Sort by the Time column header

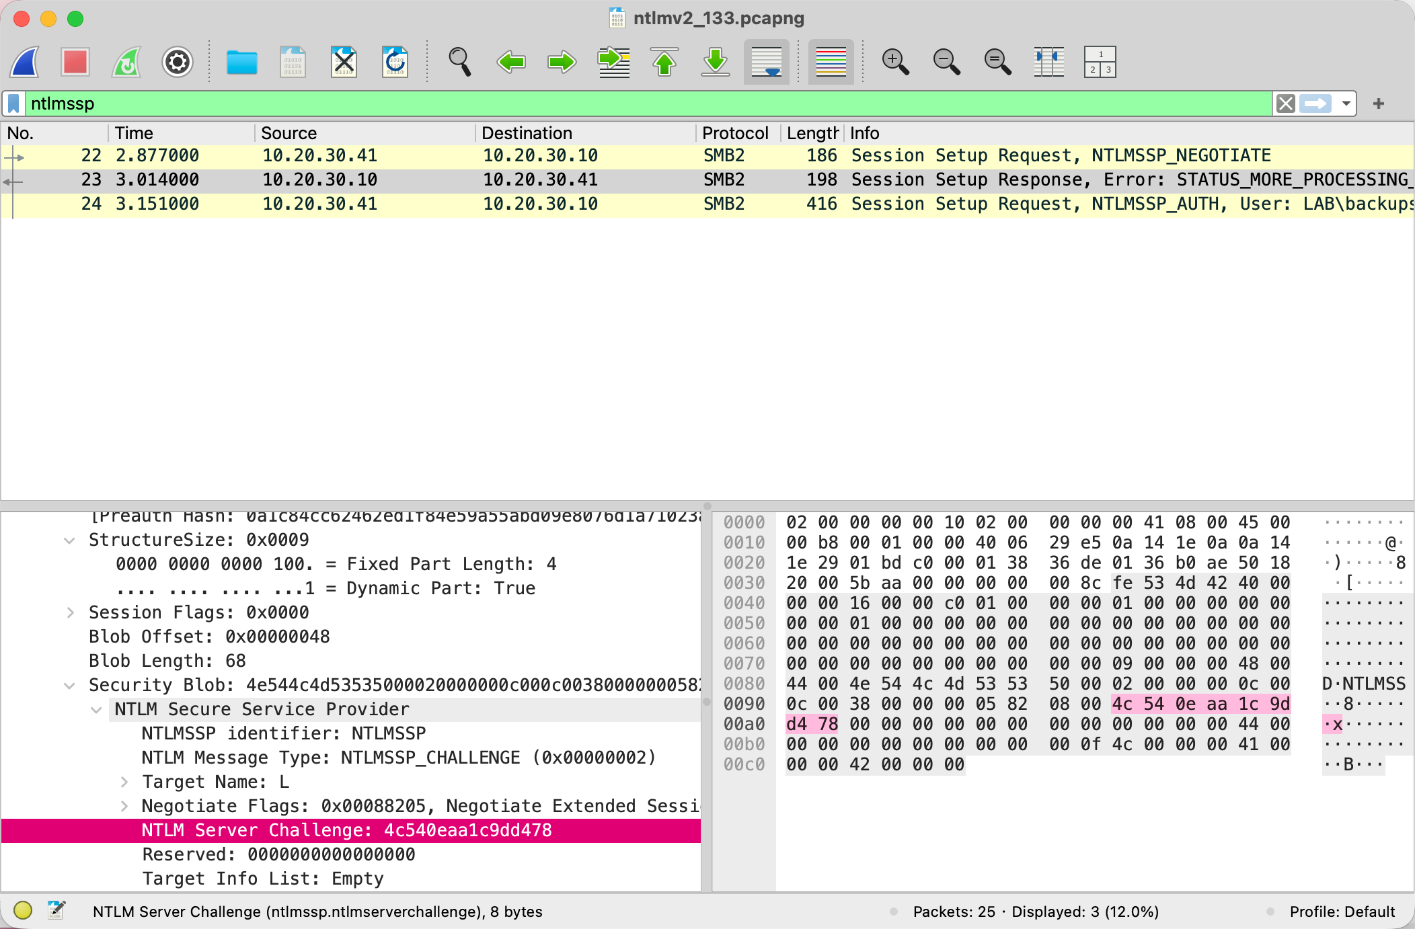[x=182, y=133]
